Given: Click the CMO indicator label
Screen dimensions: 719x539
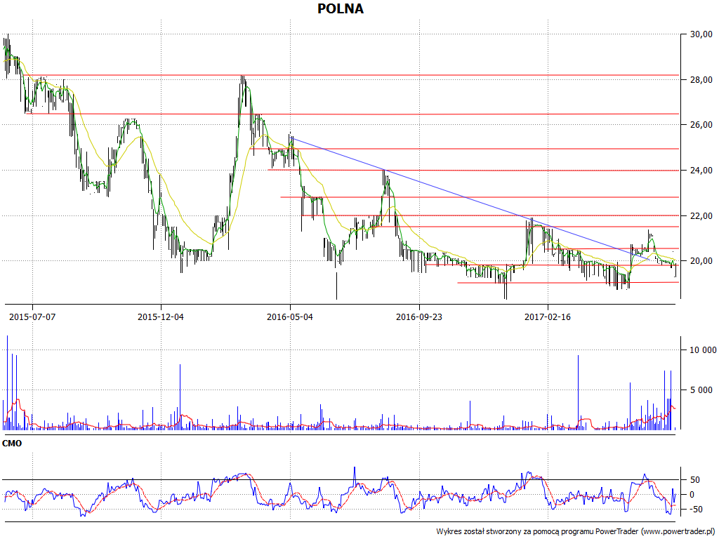Looking at the screenshot, I should tap(12, 444).
